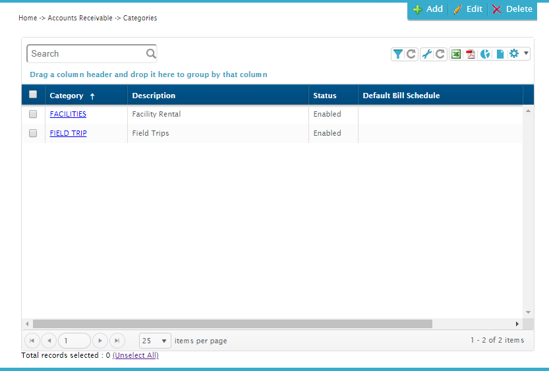Viewport: 549px width, 371px height.
Task: Export the grid to PDF
Action: tap(471, 54)
